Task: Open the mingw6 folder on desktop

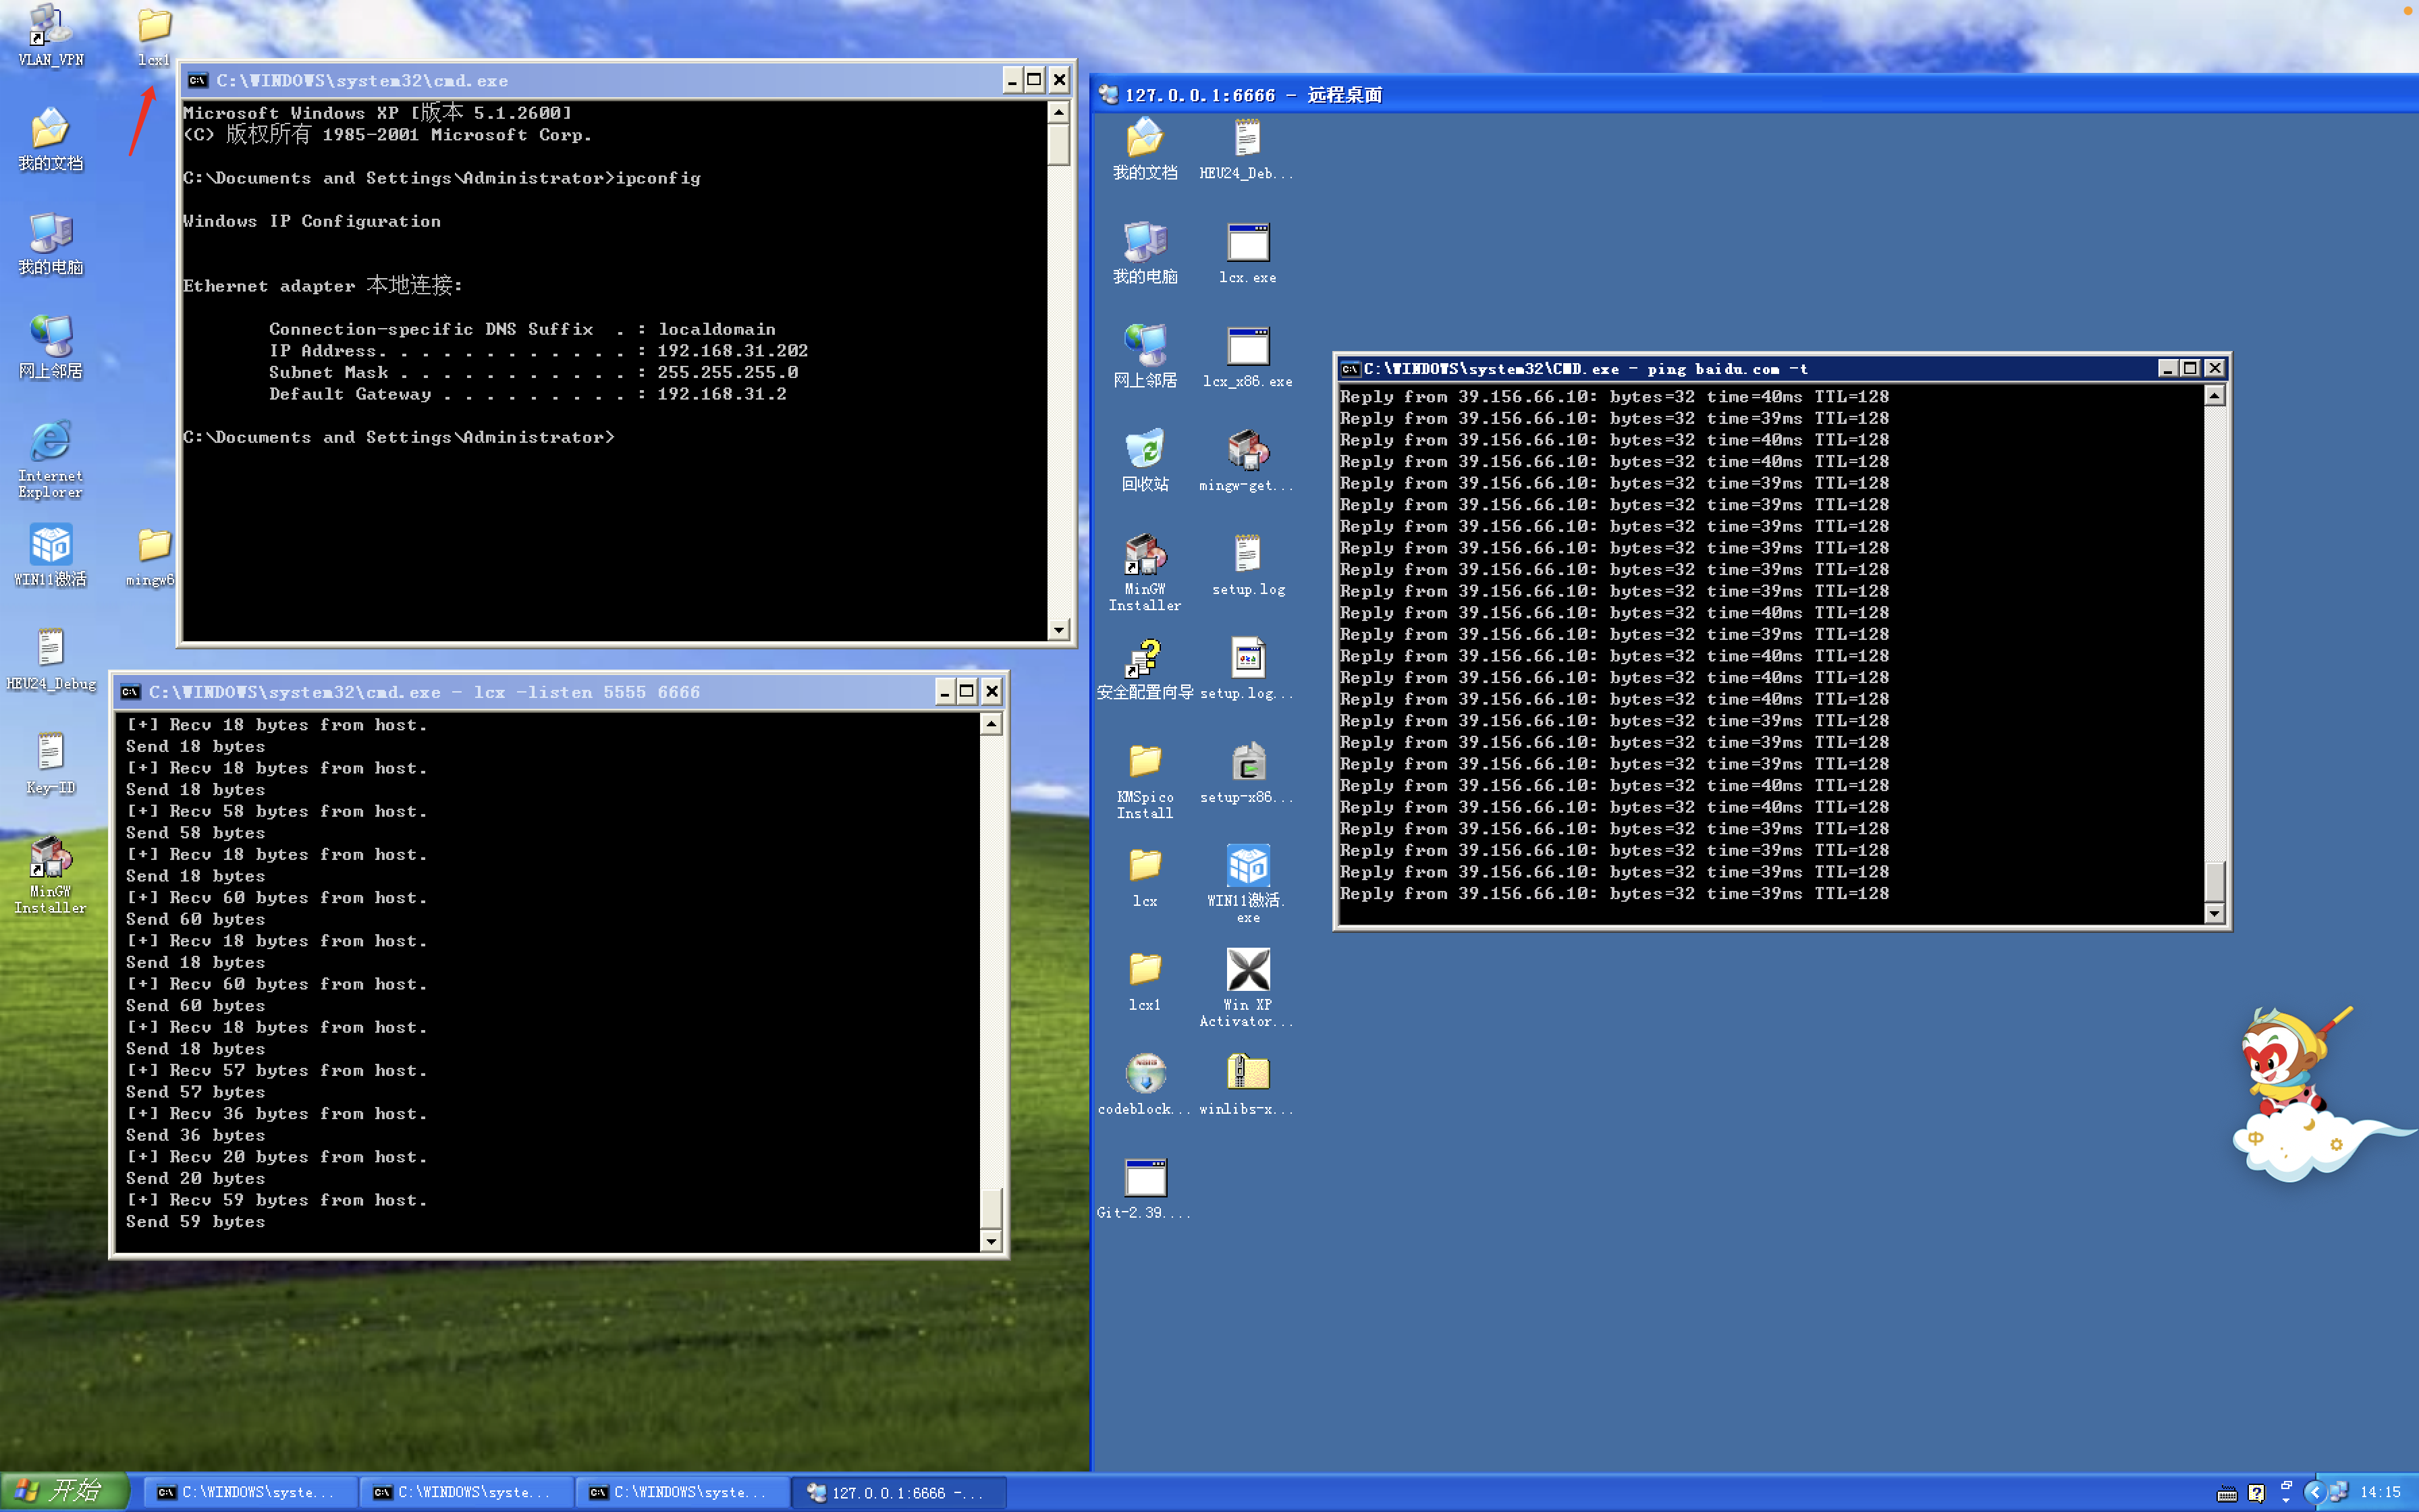Action: click(152, 557)
